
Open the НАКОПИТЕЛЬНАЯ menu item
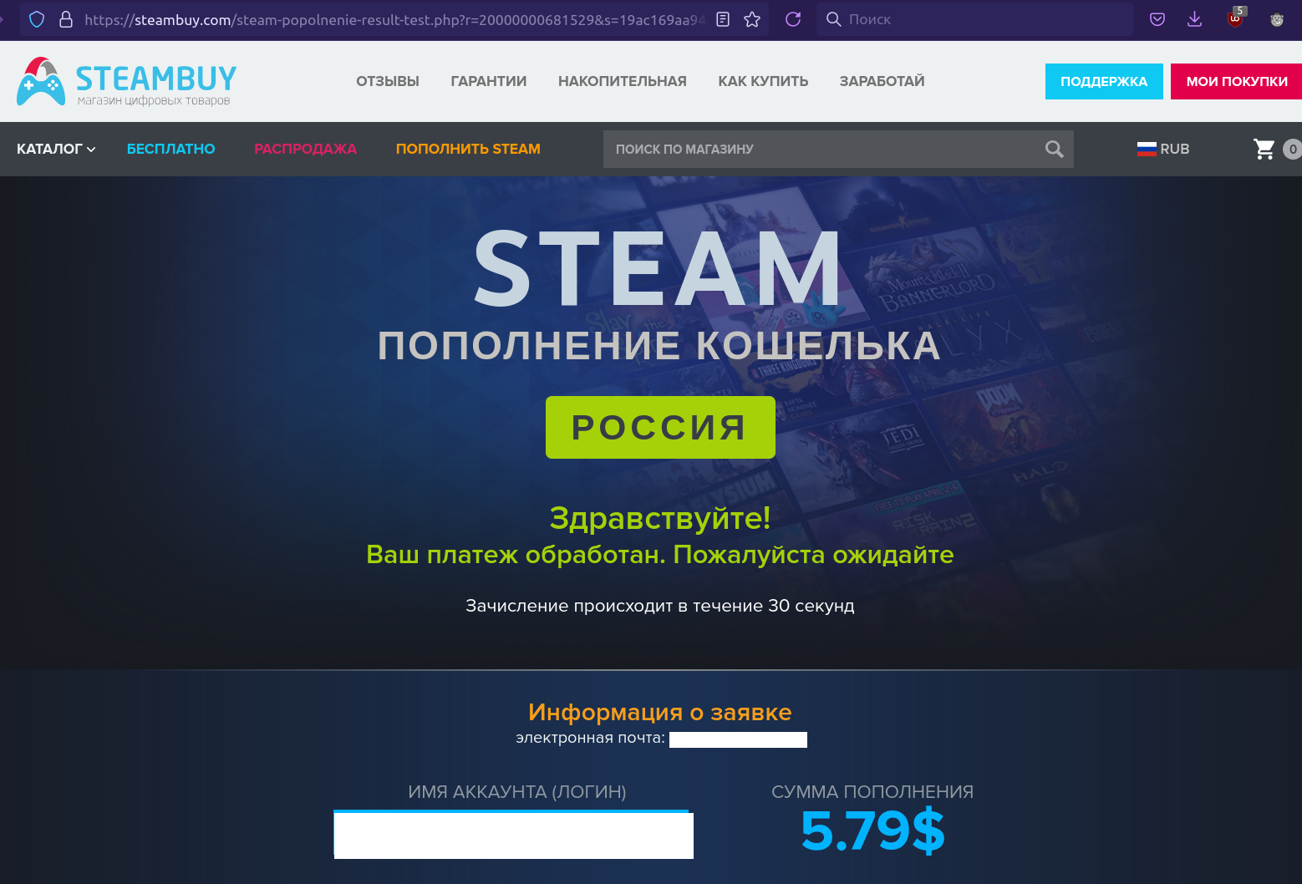click(623, 81)
